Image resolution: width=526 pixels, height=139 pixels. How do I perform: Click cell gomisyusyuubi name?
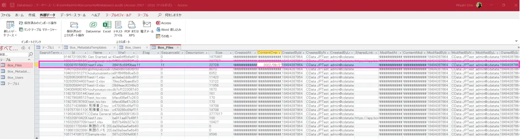100,69
